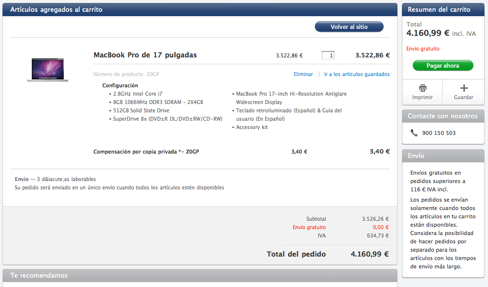The image size is (488, 287).
Task: Click the quantity field showing 1
Action: click(328, 55)
